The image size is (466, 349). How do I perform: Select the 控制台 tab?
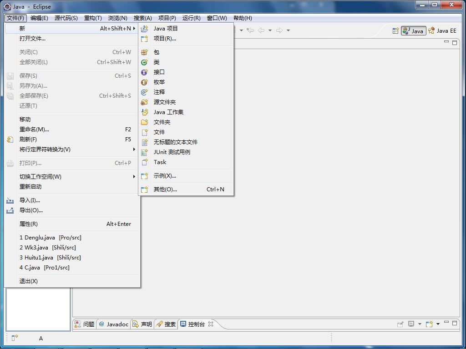pyautogui.click(x=192, y=324)
